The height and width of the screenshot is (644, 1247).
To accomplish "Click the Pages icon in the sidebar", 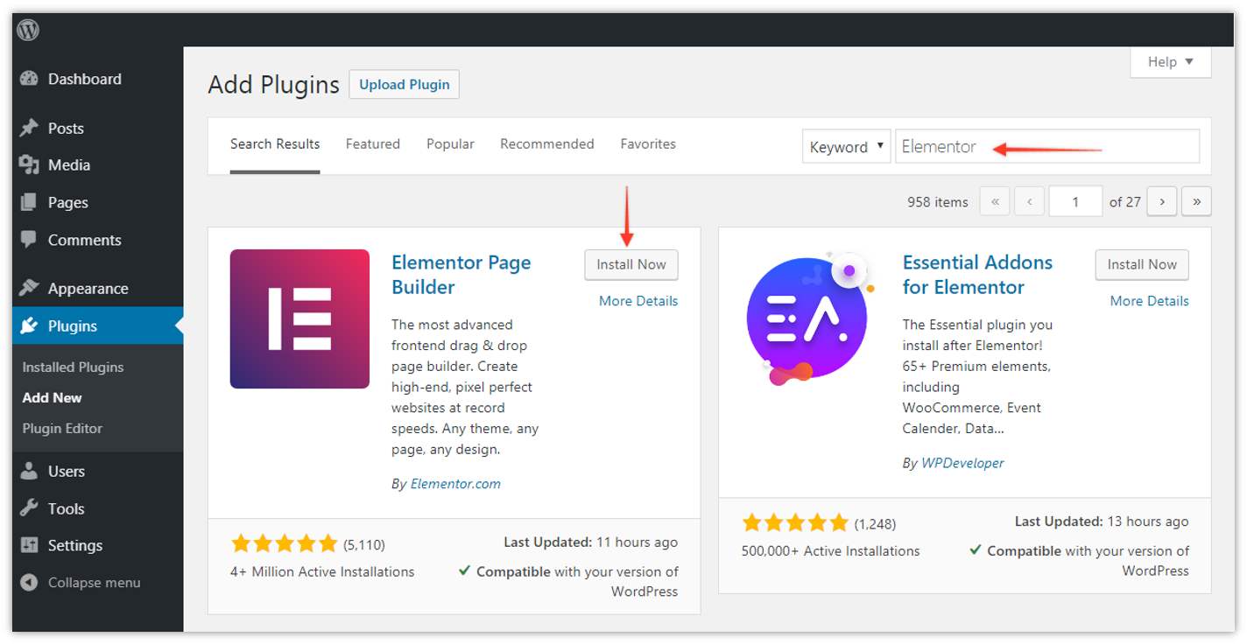I will [x=27, y=202].
